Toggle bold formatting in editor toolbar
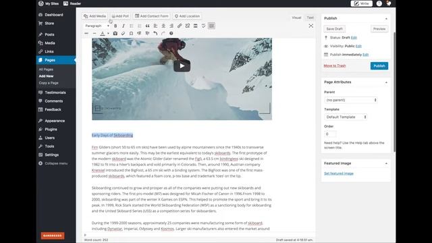The image size is (432, 243). click(x=115, y=26)
